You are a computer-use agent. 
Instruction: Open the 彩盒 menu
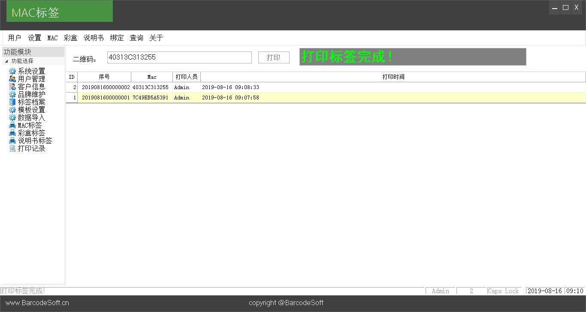[x=70, y=38]
